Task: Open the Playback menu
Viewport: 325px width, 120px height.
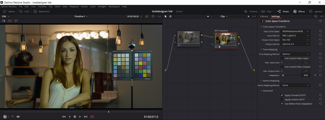Action: pos(74,6)
